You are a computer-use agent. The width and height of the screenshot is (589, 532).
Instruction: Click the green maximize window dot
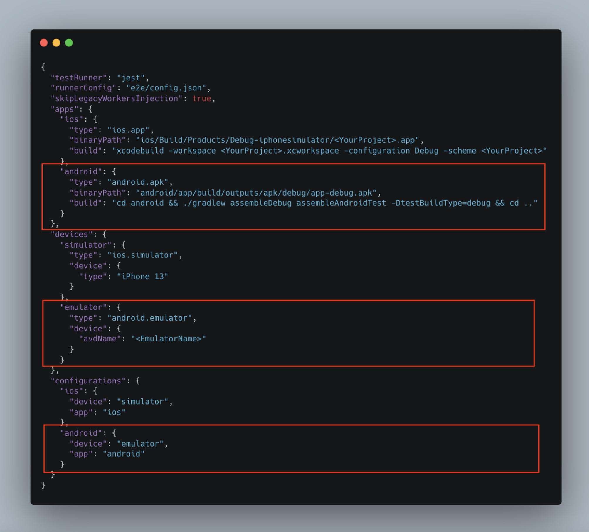(69, 43)
